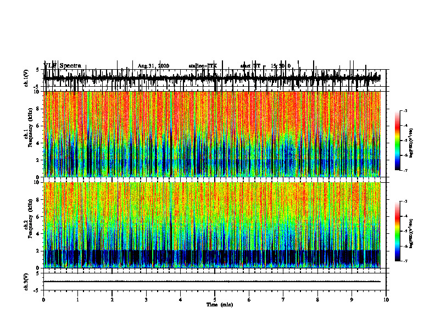Click the ch.1 spectrogram color bar
This screenshot has width=435, height=336.
pos(398,141)
